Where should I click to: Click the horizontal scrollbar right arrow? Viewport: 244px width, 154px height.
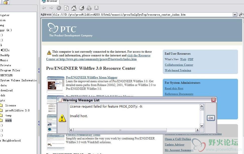click(197, 130)
